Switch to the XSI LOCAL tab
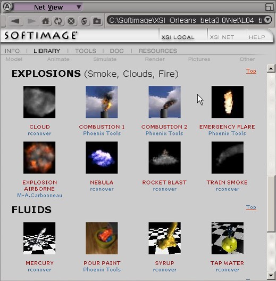The image size is (276, 281). 178,37
